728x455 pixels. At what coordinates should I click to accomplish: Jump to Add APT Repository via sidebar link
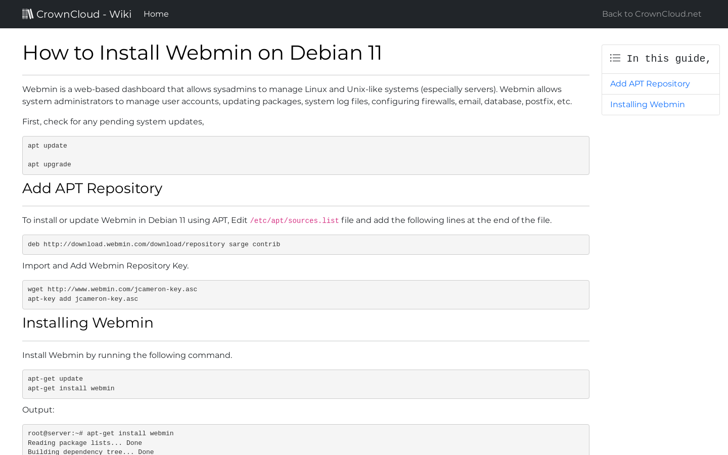(650, 84)
